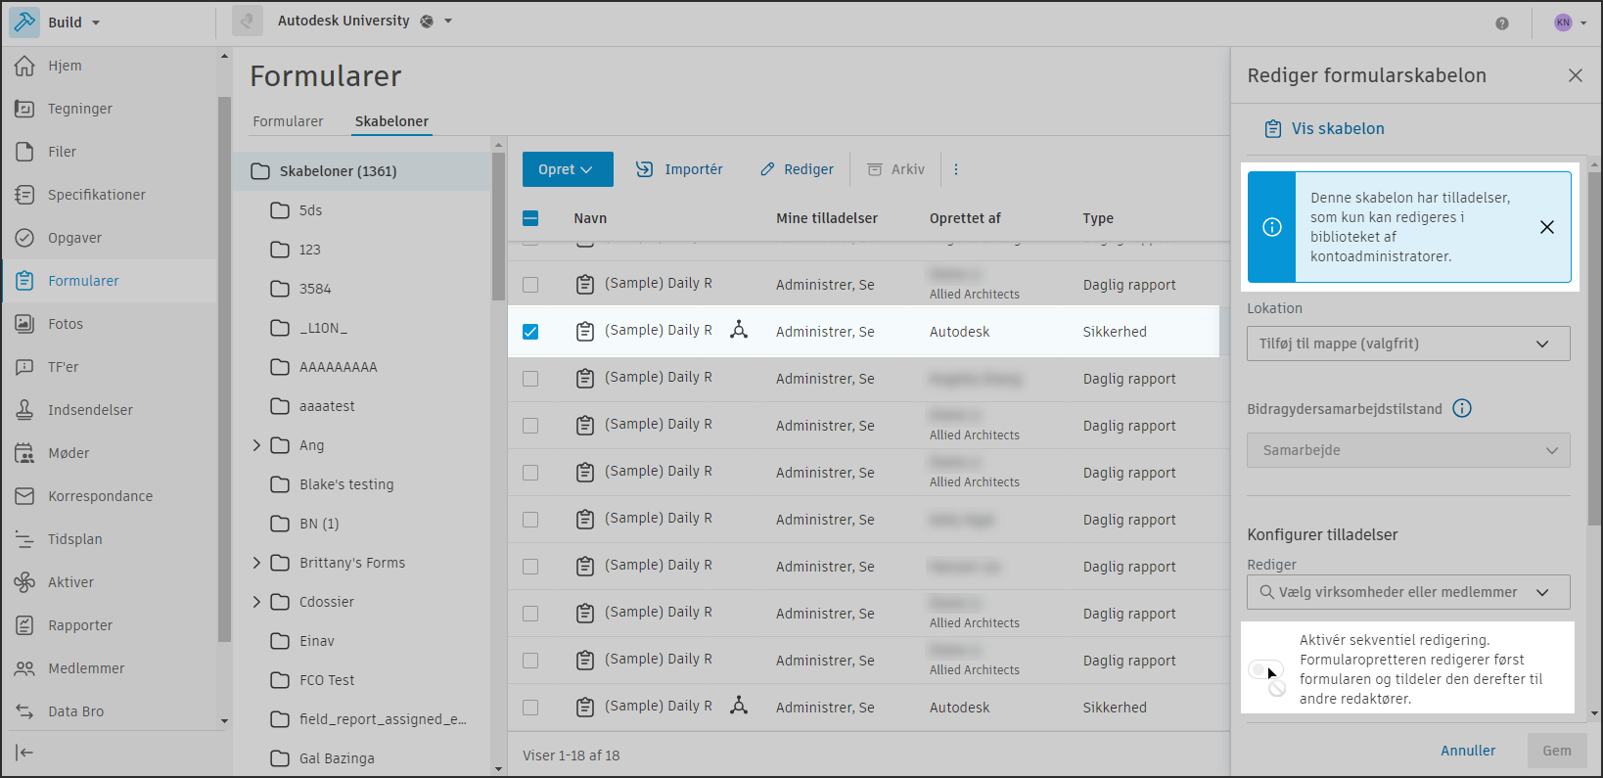The image size is (1603, 778).
Task: Open the Filer files icon
Action: (x=24, y=152)
